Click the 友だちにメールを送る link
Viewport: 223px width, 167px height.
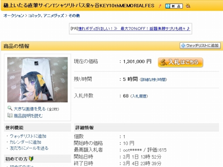click(x=29, y=148)
